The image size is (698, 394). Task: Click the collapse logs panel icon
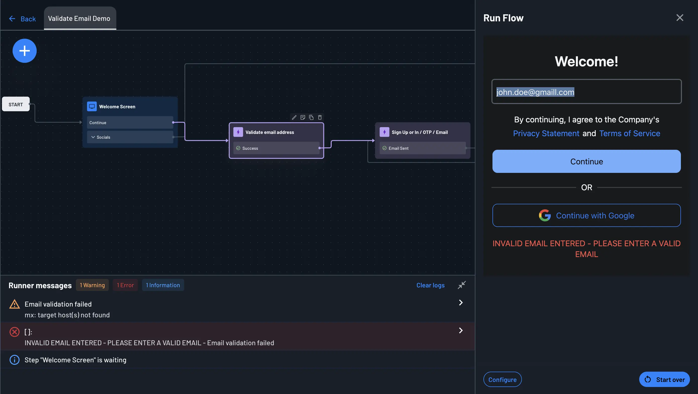pyautogui.click(x=462, y=285)
